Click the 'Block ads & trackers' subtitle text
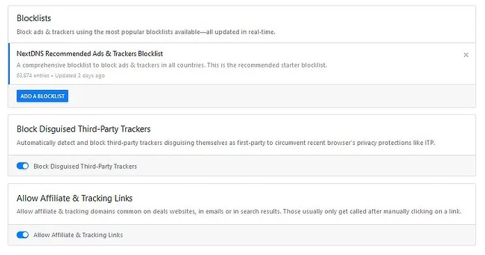 [145, 32]
